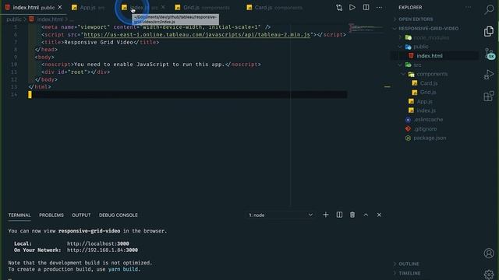Place cursor on empty line 14
Screen dimensions: 499x280
[x=188, y=94]
